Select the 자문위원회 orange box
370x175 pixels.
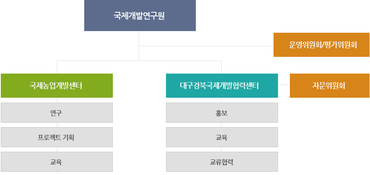pyautogui.click(x=330, y=85)
